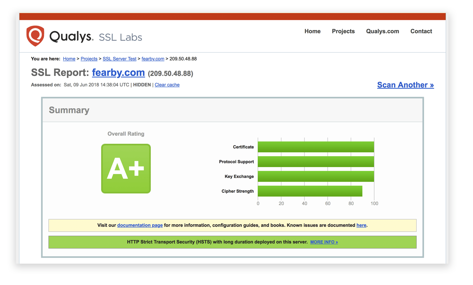Viewport: 473px width, 285px height.
Task: Open the SSL Server Test breadcrumb link
Action: [x=120, y=59]
